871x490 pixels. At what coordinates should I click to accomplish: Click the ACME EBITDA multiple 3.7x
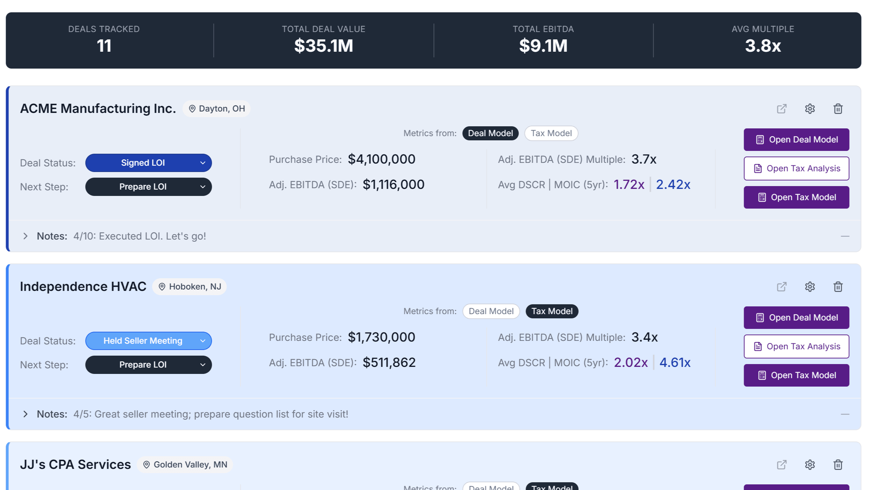pos(644,159)
